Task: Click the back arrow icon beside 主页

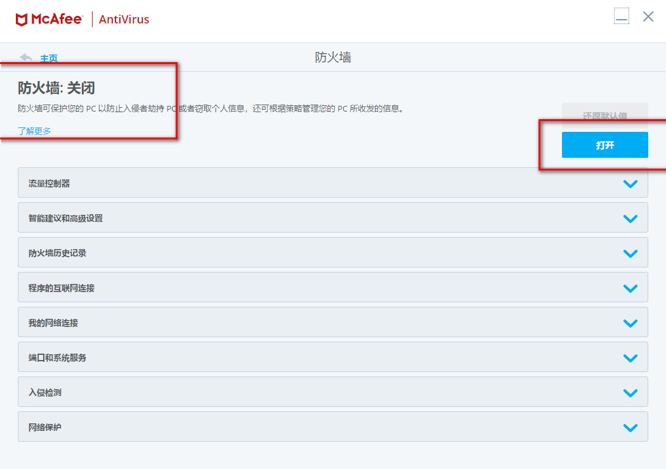Action: point(27,58)
